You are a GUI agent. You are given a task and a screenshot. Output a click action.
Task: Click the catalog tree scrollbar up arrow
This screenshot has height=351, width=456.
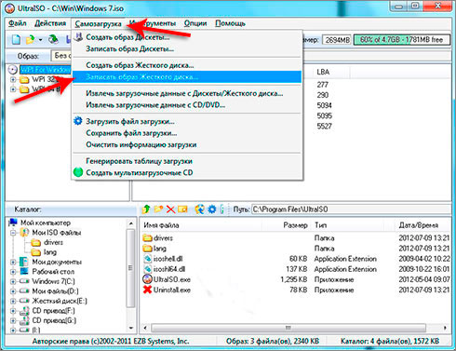pyautogui.click(x=131, y=223)
